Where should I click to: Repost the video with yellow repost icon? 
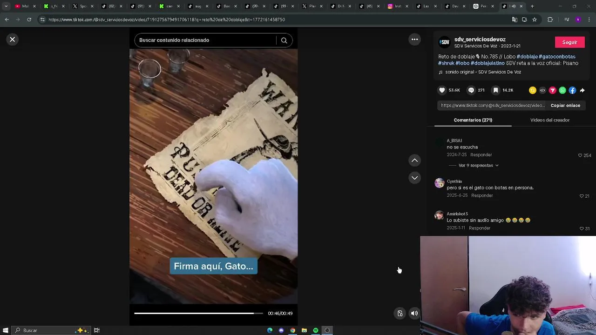tap(533, 90)
